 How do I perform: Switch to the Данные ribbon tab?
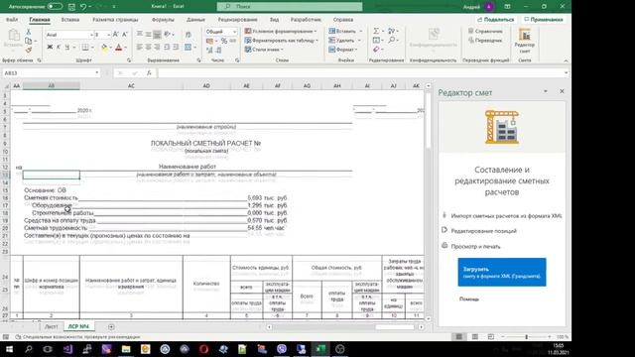[195, 20]
